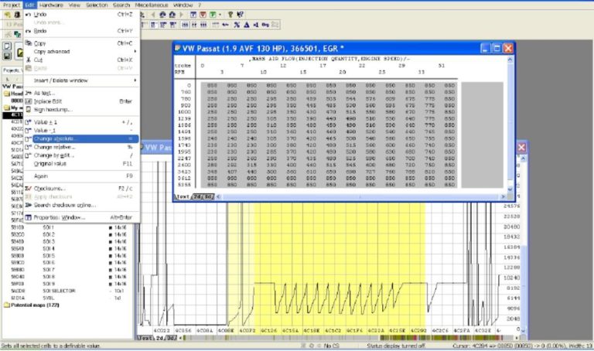This screenshot has width=594, height=351.
Task: Click the yellow help key toolbar icon
Action: (x=230, y=15)
